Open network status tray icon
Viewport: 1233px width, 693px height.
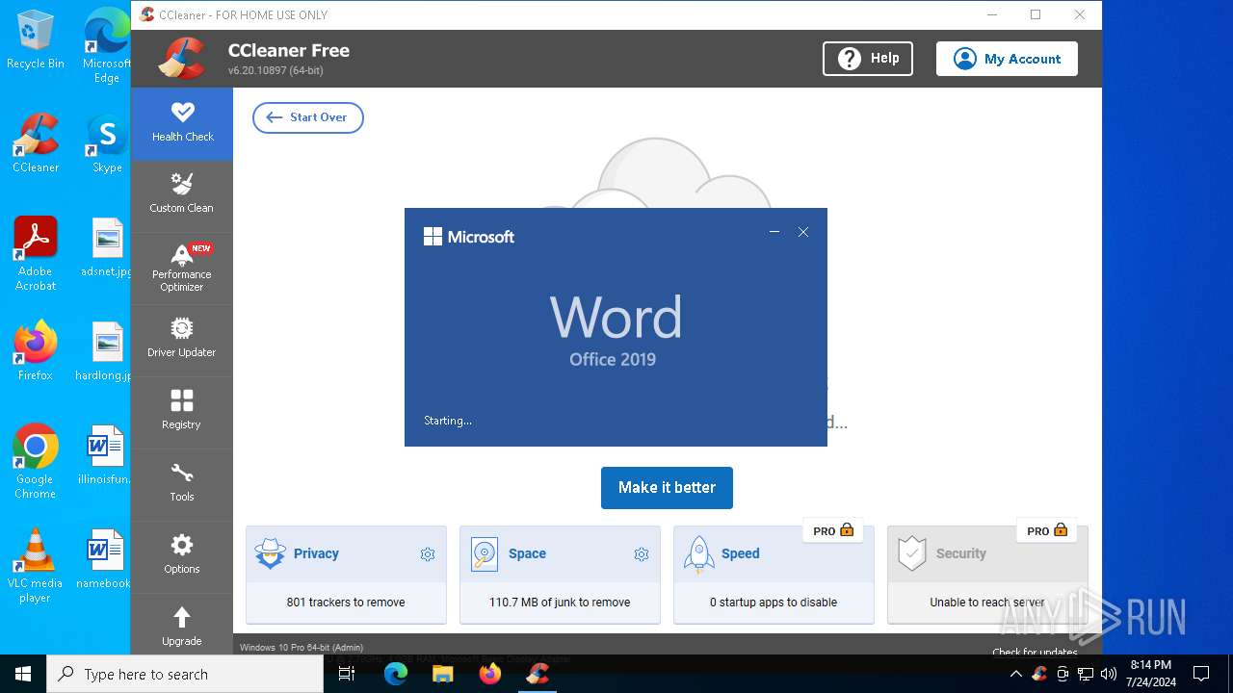(1086, 674)
